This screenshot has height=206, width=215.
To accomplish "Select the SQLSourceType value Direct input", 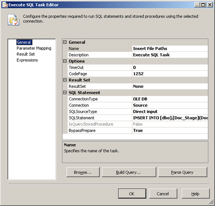I will point(170,112).
